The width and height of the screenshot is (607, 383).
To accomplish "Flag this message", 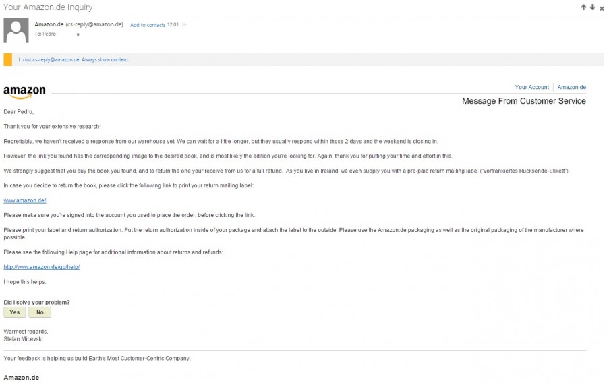I will [184, 25].
